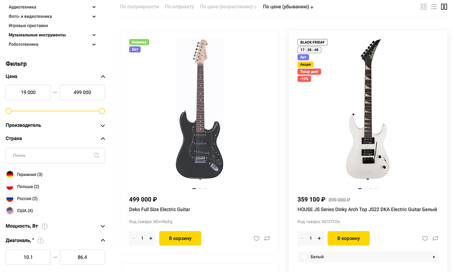Switch to list view icon
This screenshot has width=453, height=272.
coord(434,7)
